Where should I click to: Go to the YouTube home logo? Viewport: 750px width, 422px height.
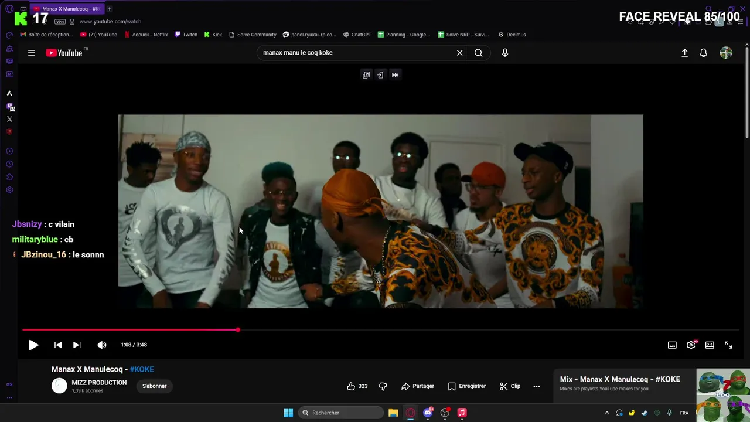click(x=64, y=53)
